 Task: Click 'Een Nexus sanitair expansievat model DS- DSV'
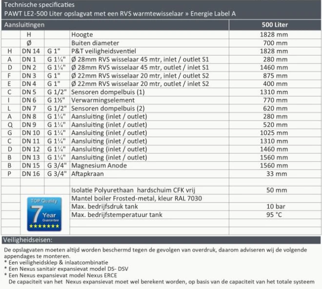(68, 269)
